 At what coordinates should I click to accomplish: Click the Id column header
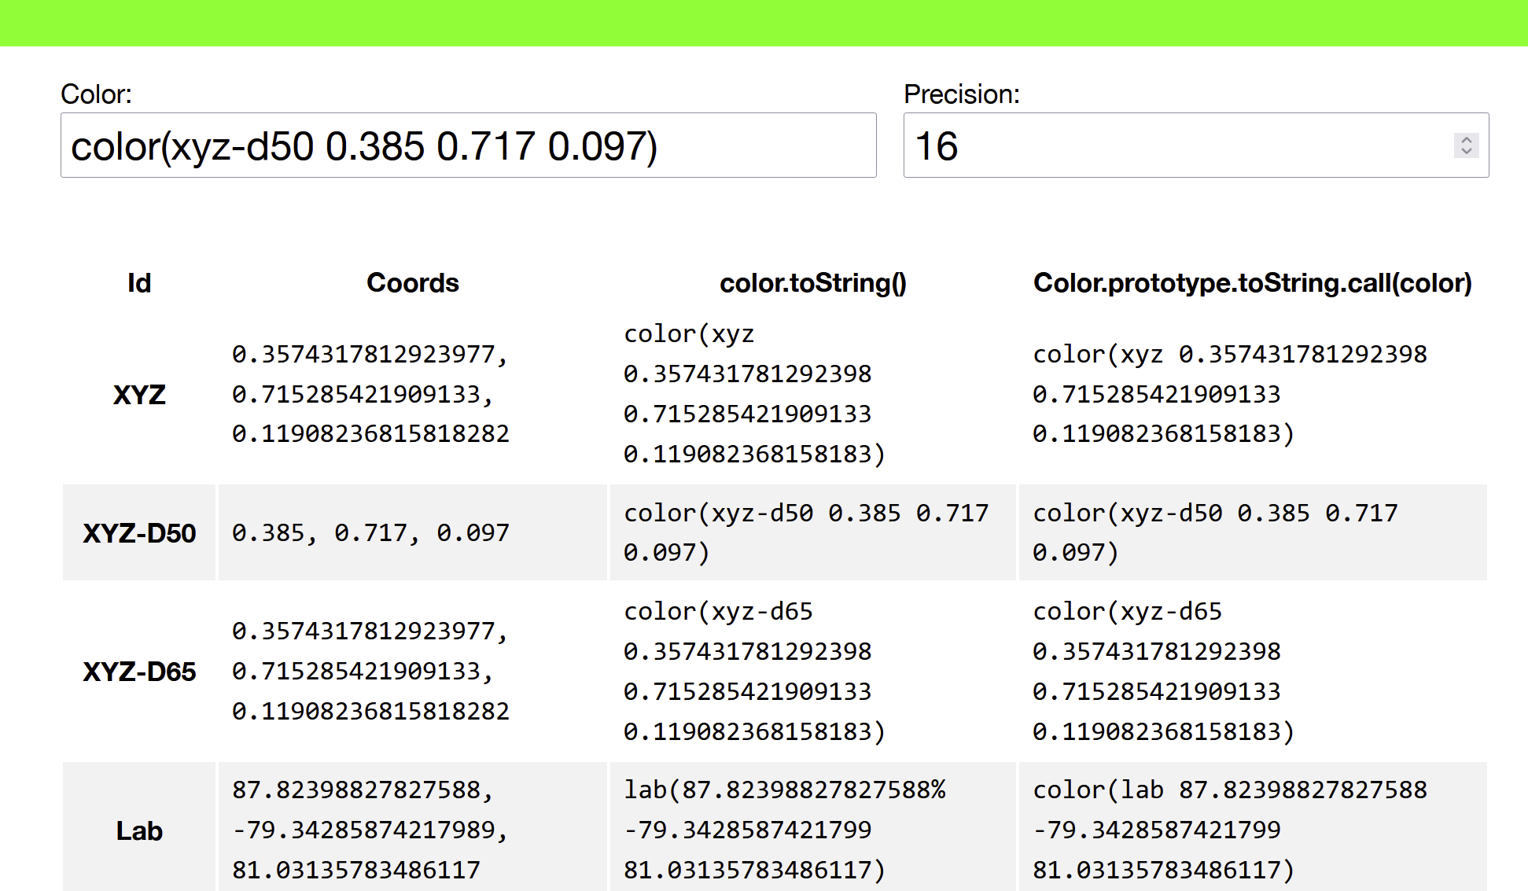138,282
